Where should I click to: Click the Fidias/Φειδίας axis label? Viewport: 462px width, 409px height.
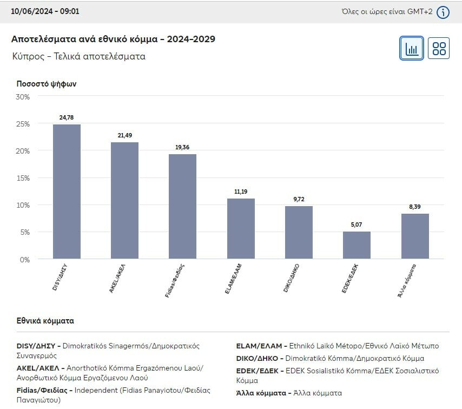(175, 281)
